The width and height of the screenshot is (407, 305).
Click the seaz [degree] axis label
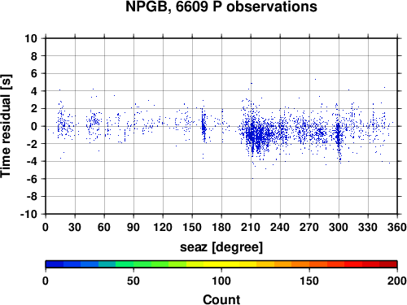click(x=221, y=247)
